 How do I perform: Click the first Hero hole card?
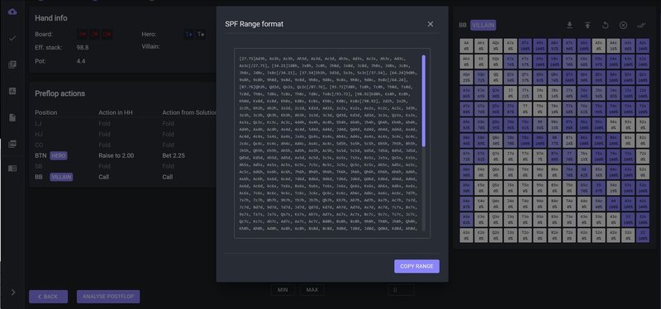pos(189,34)
